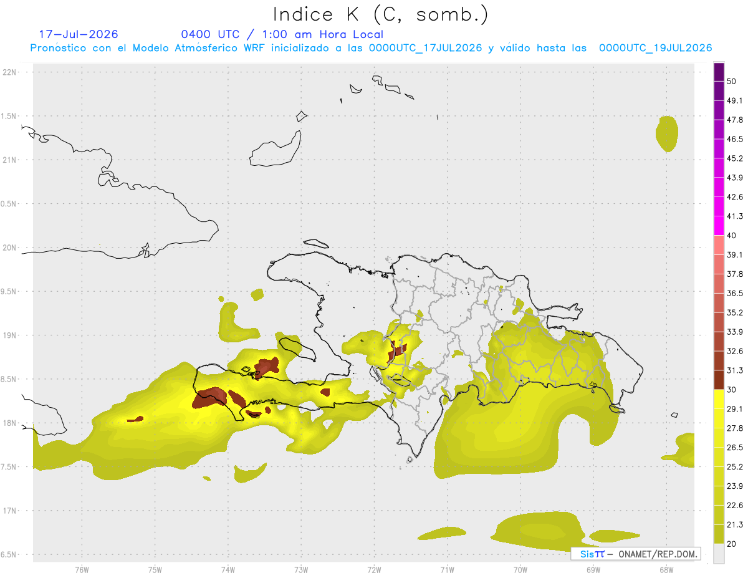Click colorbar value "27.8"
The image size is (748, 578).
tap(734, 428)
